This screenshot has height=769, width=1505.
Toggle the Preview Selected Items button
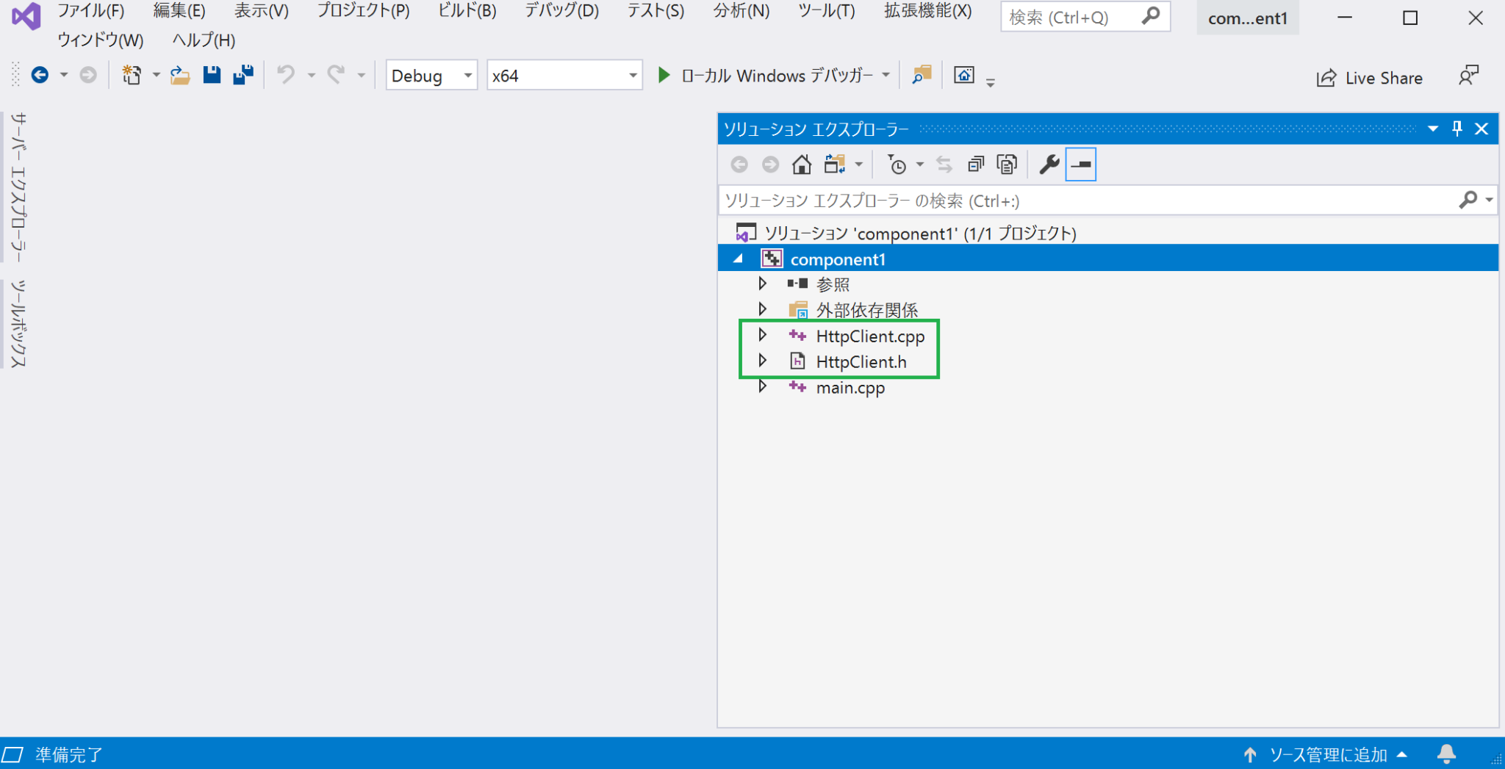[x=1080, y=164]
